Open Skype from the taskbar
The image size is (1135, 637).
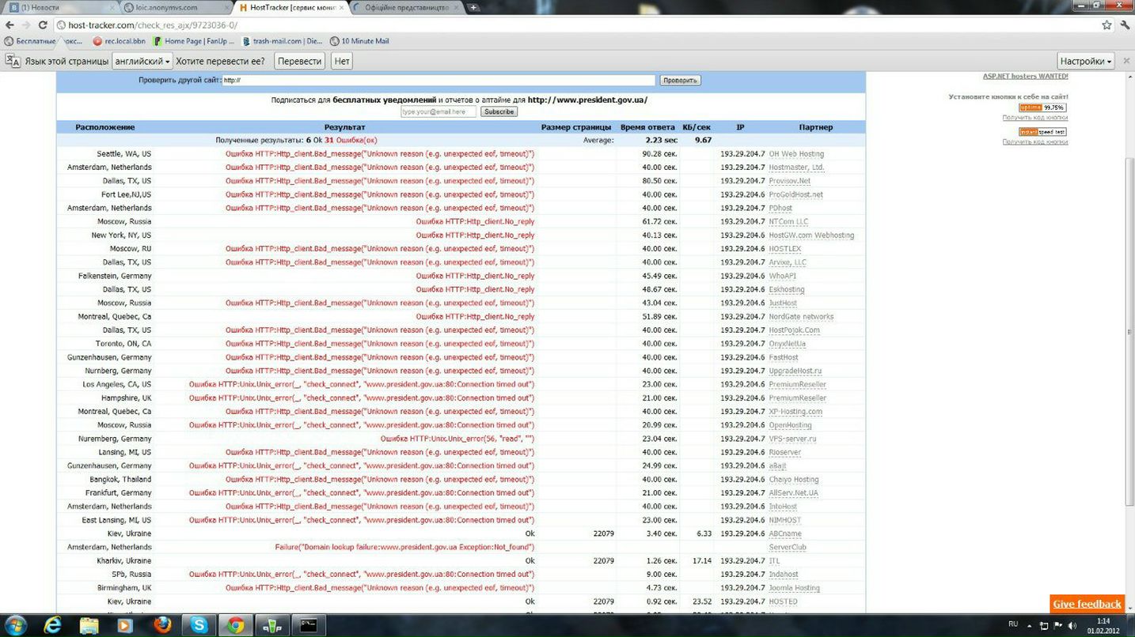click(198, 625)
